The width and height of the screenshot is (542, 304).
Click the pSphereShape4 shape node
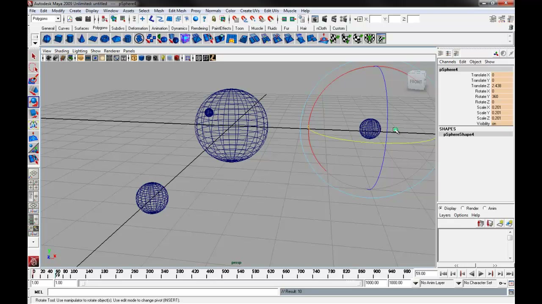point(459,134)
